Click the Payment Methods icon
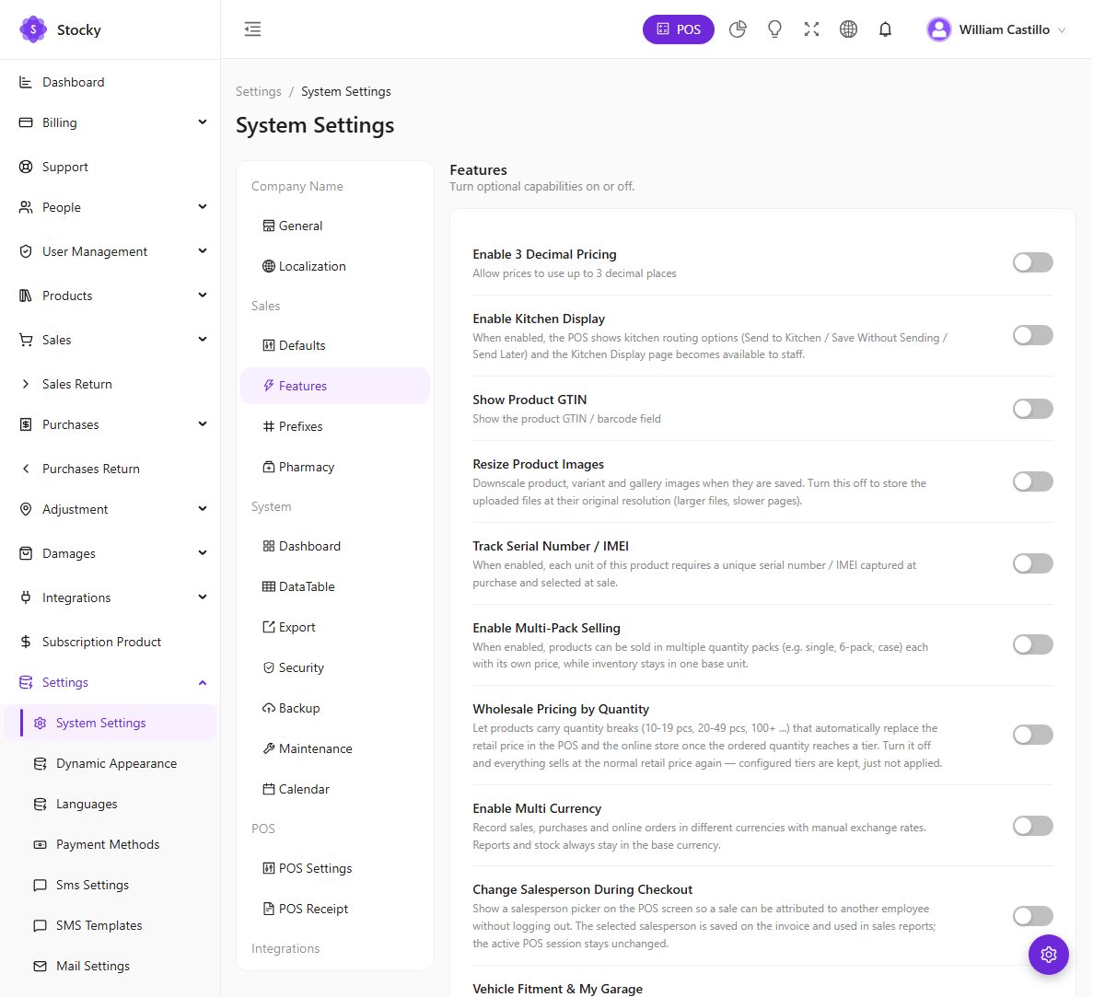This screenshot has width=1105, height=997. point(40,844)
